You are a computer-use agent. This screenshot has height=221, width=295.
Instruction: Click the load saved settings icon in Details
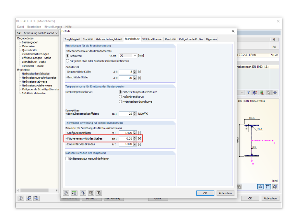point(91,193)
